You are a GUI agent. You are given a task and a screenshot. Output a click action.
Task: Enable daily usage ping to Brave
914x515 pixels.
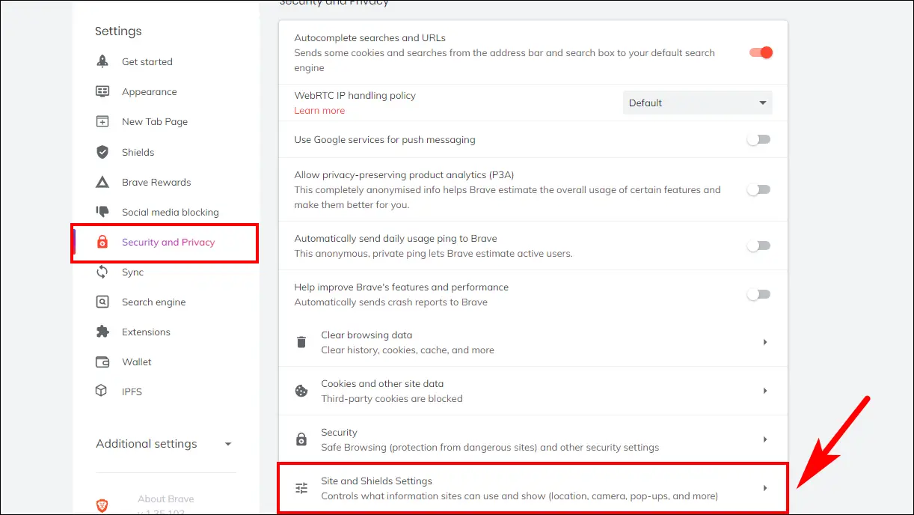pos(758,246)
